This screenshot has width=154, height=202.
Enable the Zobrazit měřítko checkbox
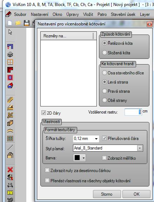pyautogui.click(x=104, y=158)
